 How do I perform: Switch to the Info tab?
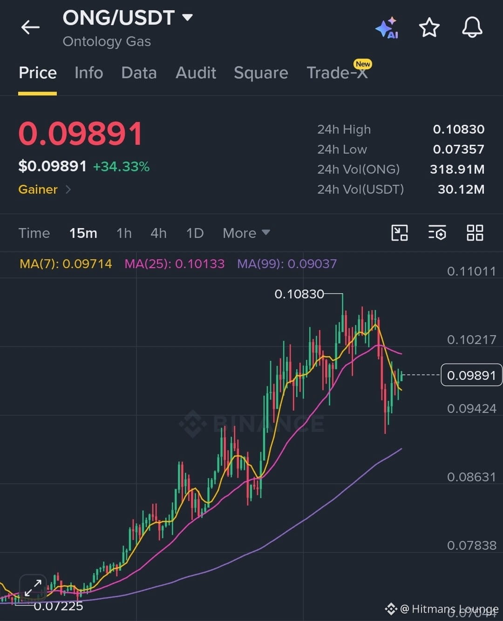89,73
